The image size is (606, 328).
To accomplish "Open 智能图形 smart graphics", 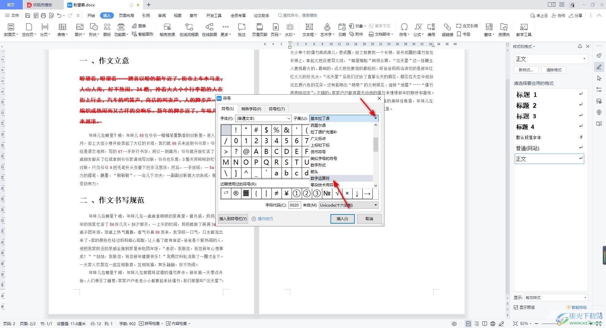I will 143,34.
